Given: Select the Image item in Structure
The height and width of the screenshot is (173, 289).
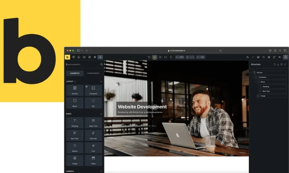Looking at the screenshot, I should 263,96.
